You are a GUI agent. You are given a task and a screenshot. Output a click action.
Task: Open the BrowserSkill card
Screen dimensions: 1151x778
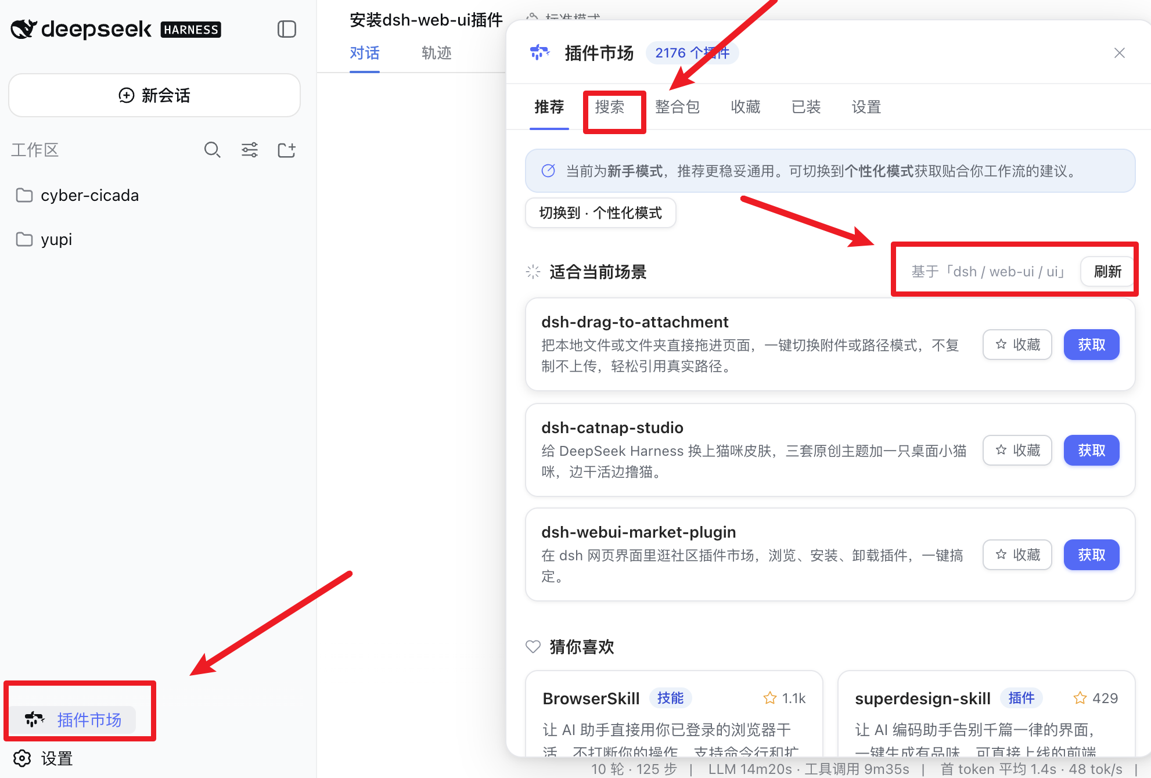pos(674,714)
